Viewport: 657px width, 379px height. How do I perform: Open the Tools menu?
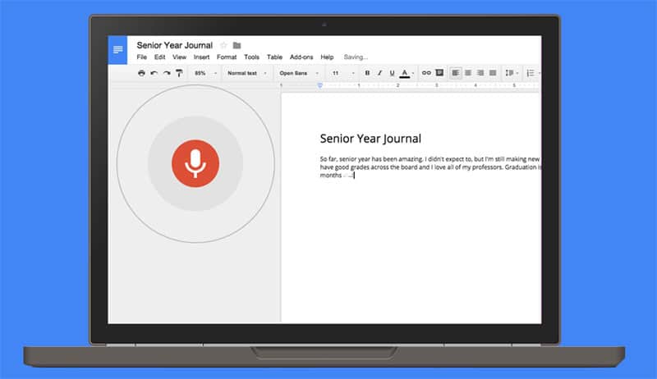(x=251, y=57)
